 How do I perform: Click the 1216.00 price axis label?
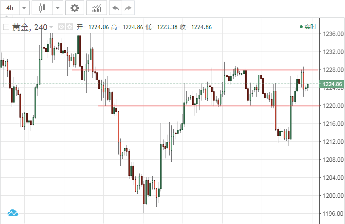[x=333, y=124]
